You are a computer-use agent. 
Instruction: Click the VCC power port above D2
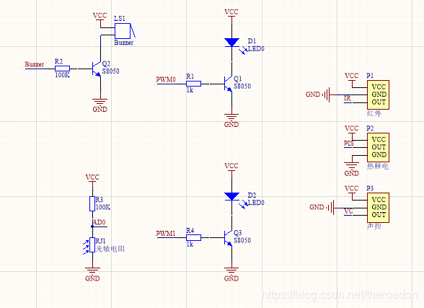pos(231,166)
